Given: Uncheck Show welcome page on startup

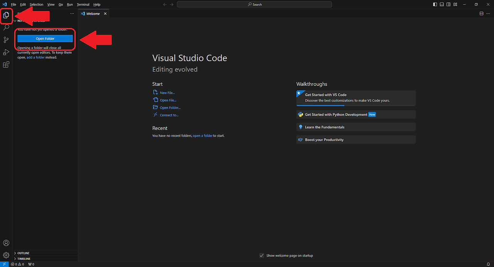Looking at the screenshot, I should point(262,255).
